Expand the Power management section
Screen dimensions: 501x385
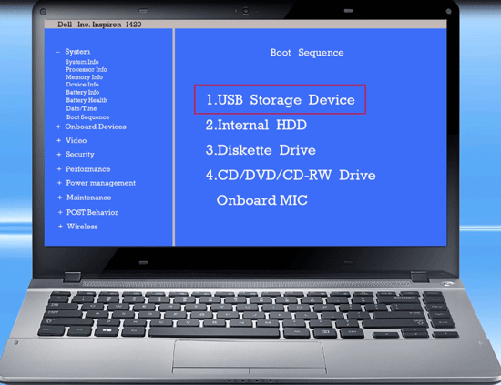click(x=59, y=183)
